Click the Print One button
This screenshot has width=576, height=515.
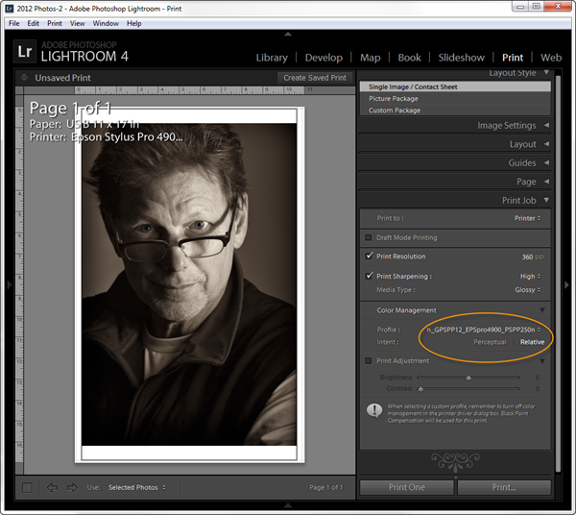coord(406,487)
